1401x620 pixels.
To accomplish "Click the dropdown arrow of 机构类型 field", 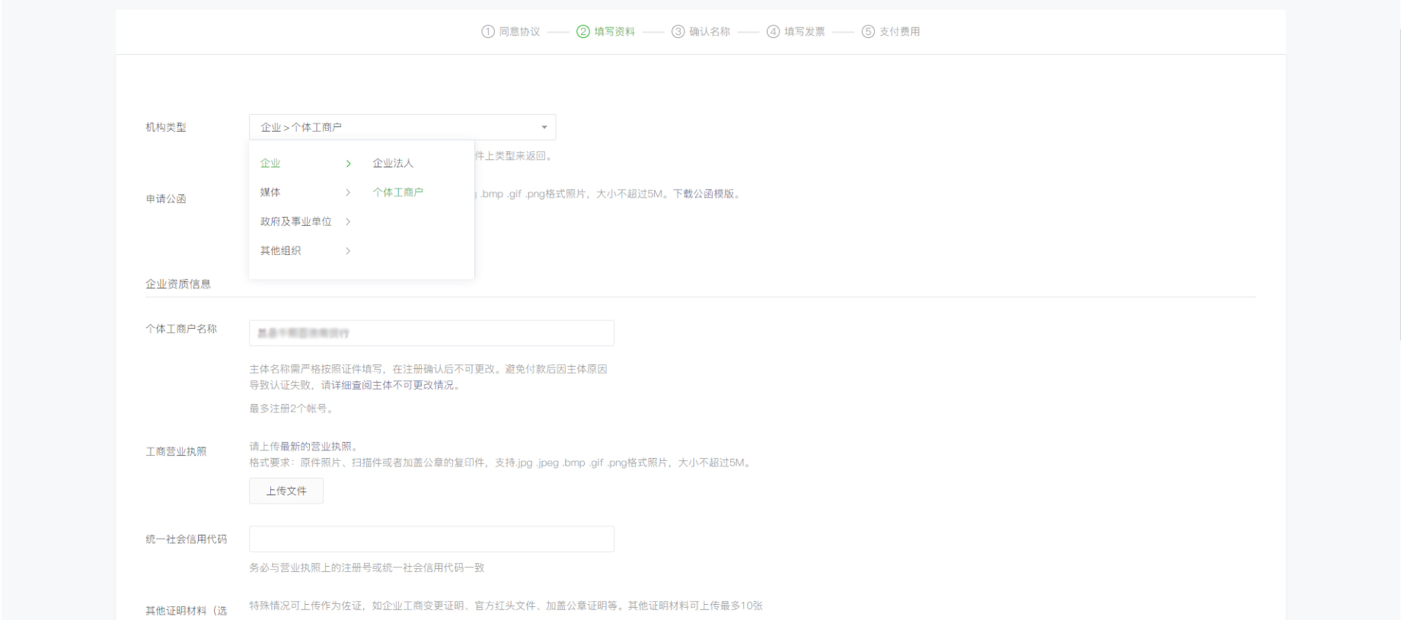I will click(x=544, y=127).
